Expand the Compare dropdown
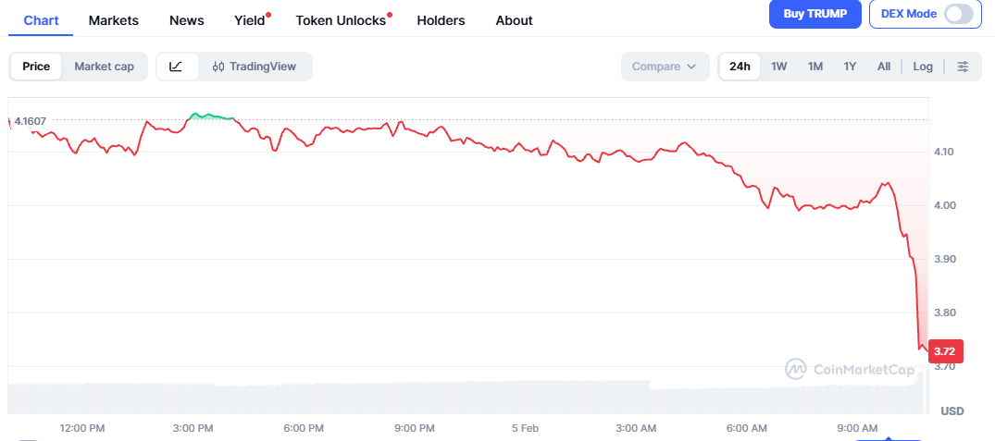This screenshot has width=995, height=441. pos(665,67)
